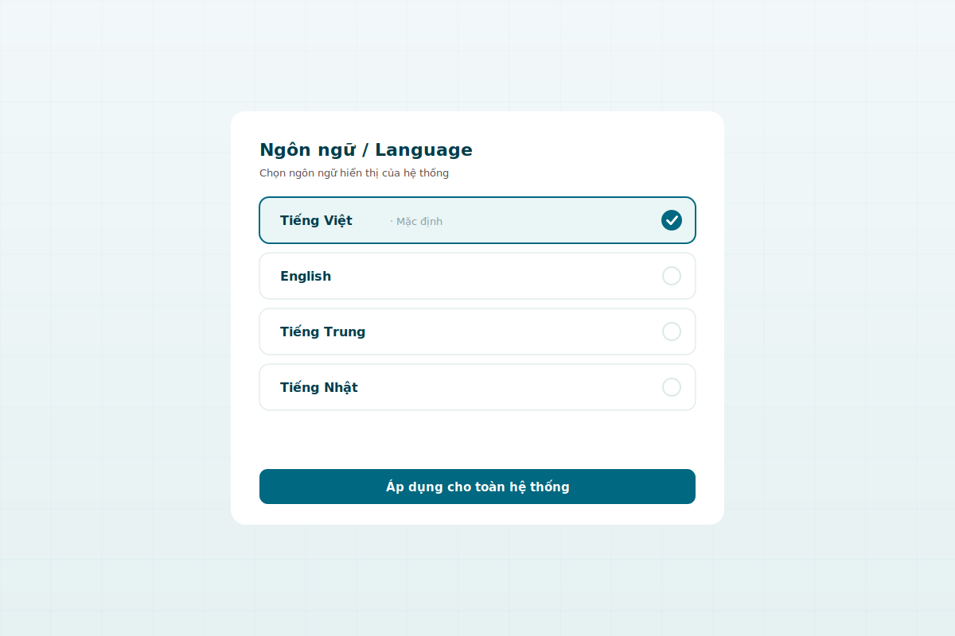Choose the Tiếng Nhật language option row

(x=477, y=387)
